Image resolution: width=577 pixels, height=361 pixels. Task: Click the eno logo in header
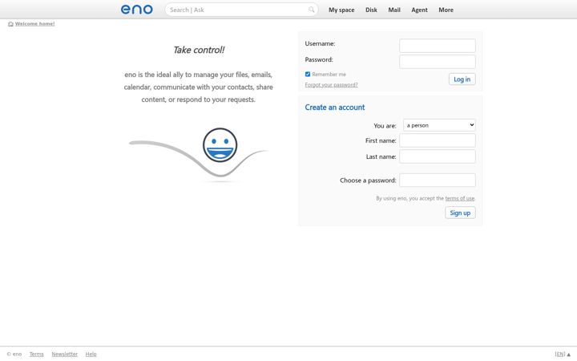[137, 9]
